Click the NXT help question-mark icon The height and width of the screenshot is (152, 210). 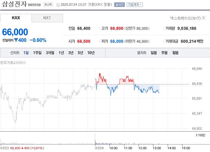(x=203, y=18)
